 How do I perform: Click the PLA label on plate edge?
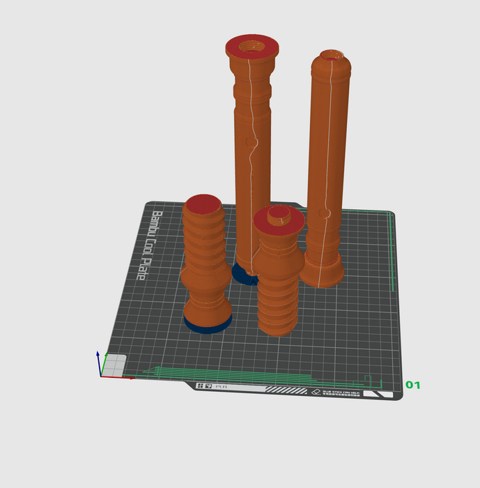click(x=220, y=386)
